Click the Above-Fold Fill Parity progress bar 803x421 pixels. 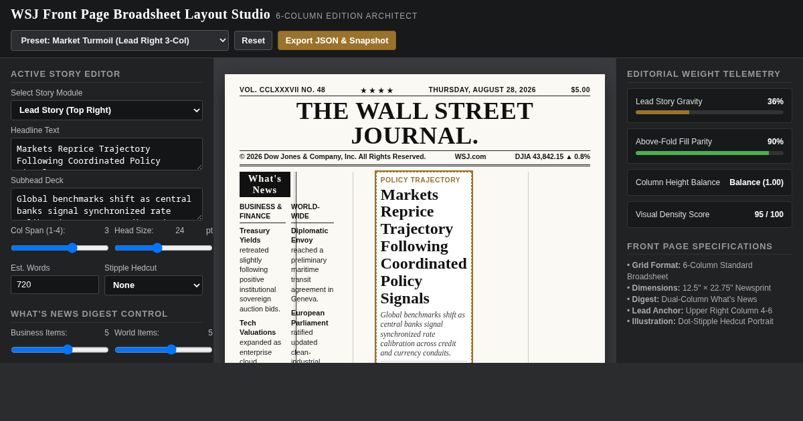[x=709, y=153]
